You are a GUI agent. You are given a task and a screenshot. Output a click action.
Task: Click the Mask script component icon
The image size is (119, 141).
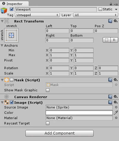tap(7, 80)
